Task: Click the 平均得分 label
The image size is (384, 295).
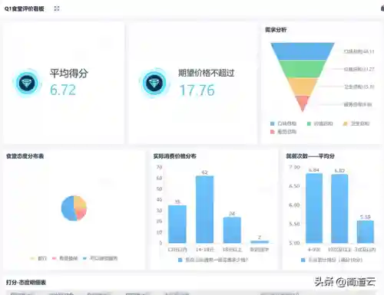Action: tap(69, 74)
